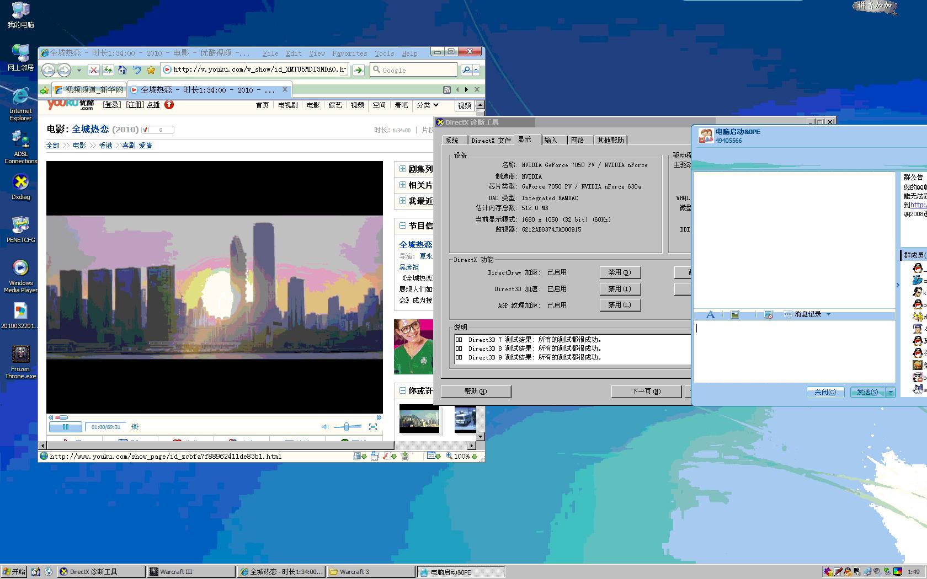Open Network Neighborhood desktop icon
This screenshot has width=927, height=579.
tap(20, 58)
